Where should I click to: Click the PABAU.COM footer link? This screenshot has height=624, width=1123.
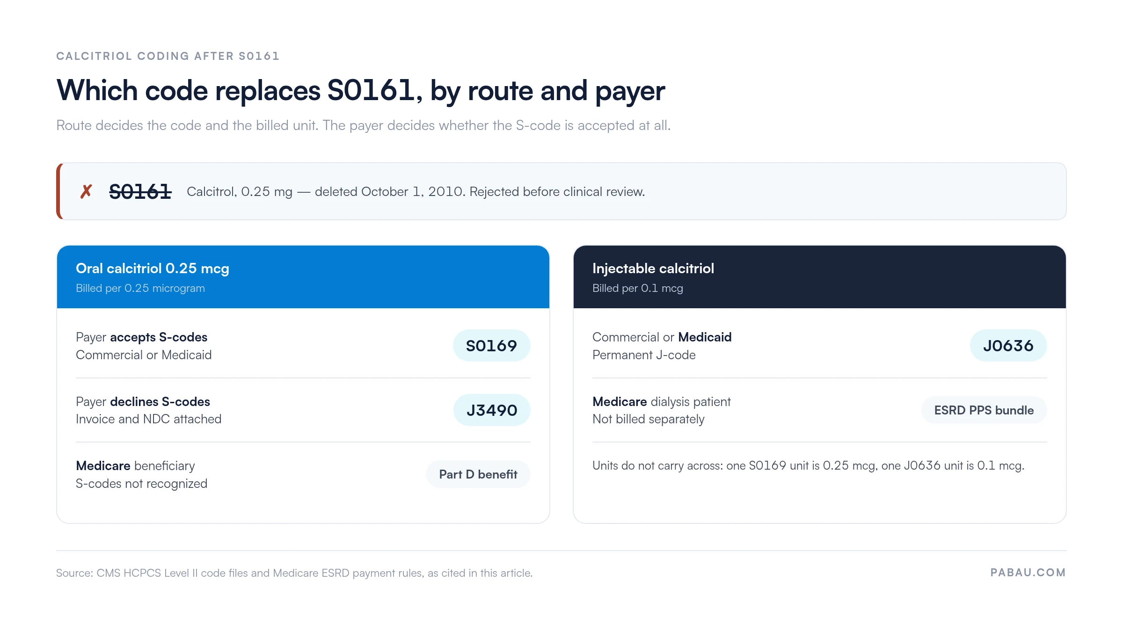click(1028, 573)
